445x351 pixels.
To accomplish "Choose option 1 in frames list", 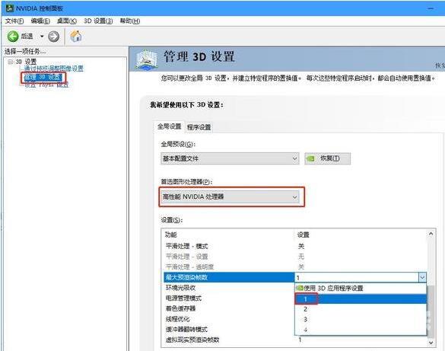I will (361, 299).
